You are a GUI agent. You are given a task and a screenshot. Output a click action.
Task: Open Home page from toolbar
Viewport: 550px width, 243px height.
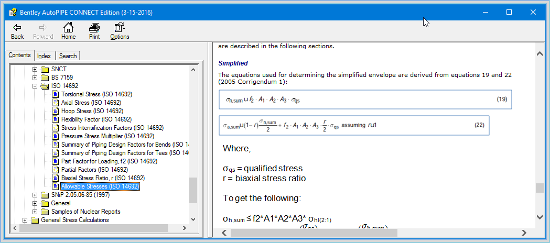(68, 31)
